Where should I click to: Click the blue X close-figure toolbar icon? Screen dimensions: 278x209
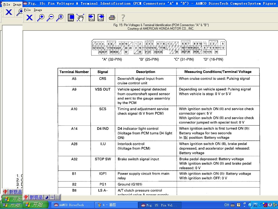pyautogui.click(x=29, y=18)
